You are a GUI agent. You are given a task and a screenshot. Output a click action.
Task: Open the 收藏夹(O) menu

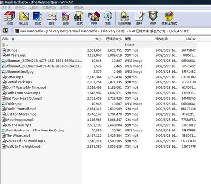[49, 7]
